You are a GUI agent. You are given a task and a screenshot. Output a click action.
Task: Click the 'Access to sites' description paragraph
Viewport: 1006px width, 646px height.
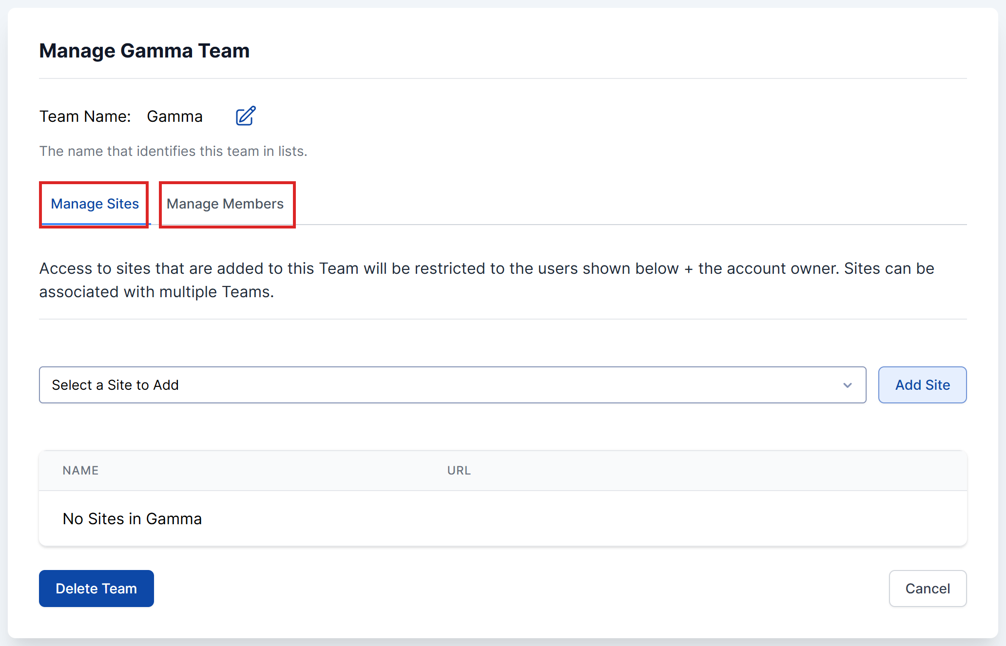click(x=486, y=280)
